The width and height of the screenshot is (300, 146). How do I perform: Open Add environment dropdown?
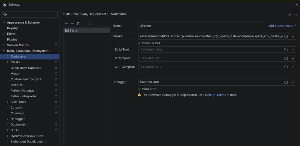[282, 26]
